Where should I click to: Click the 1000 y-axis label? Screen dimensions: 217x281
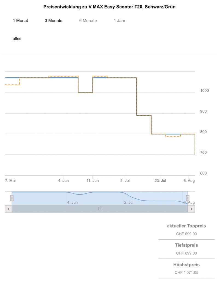pyautogui.click(x=204, y=91)
